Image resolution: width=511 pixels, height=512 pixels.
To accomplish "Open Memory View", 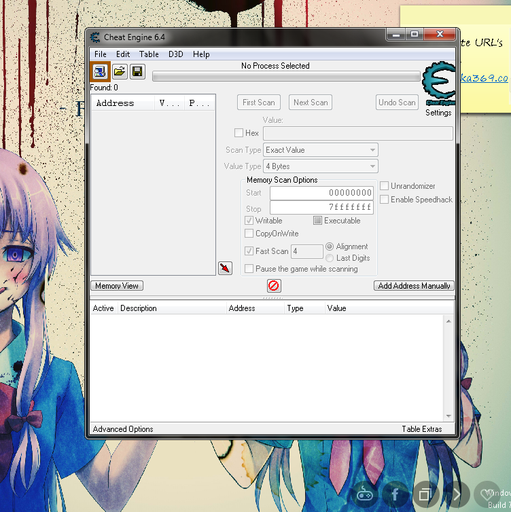I will pos(117,286).
